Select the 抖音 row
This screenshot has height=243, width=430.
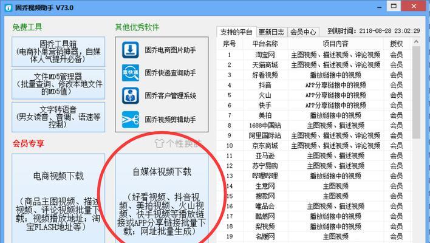(x=314, y=85)
